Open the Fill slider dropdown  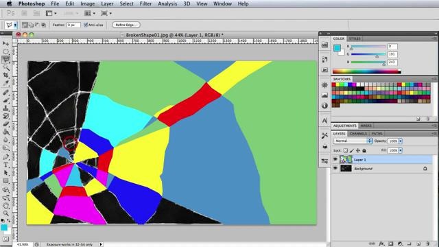(401, 151)
